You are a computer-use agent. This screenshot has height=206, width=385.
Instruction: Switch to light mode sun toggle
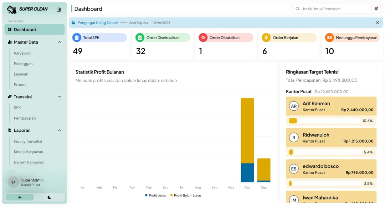(20, 197)
